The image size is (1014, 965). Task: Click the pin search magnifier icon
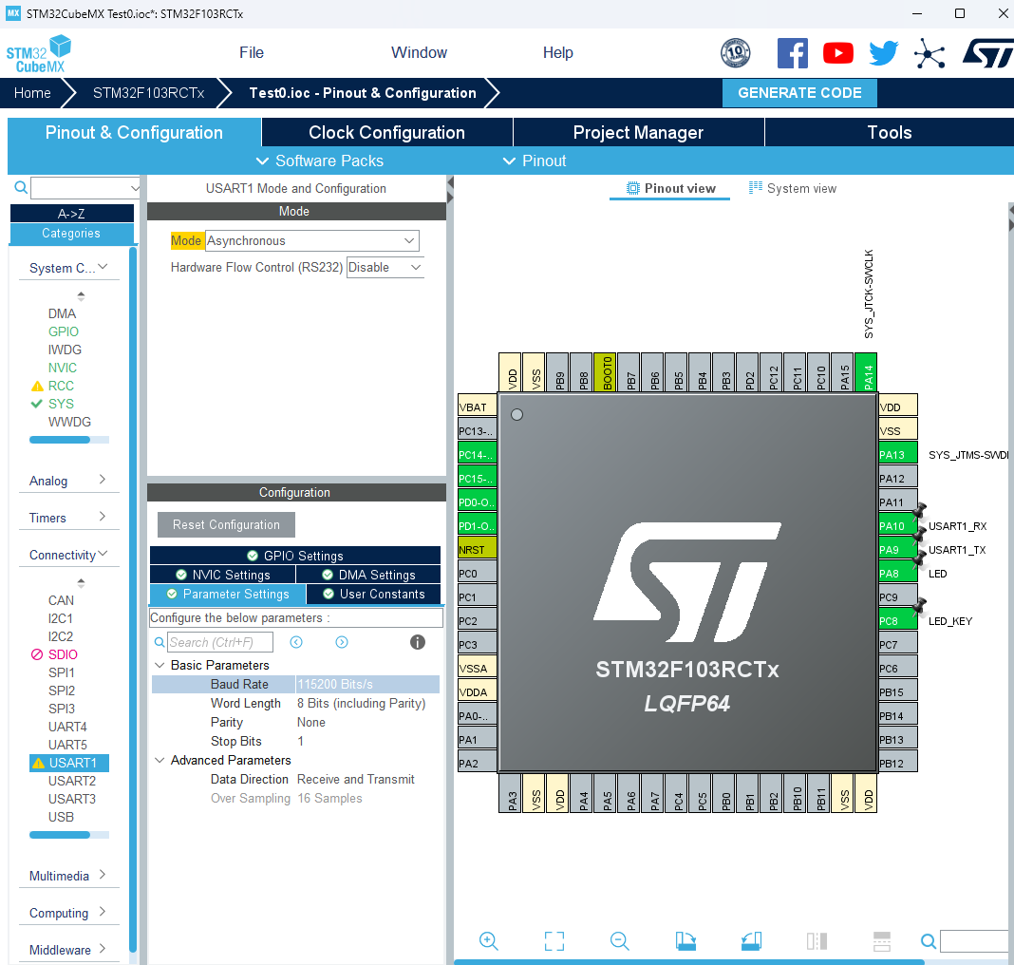pyautogui.click(x=928, y=941)
